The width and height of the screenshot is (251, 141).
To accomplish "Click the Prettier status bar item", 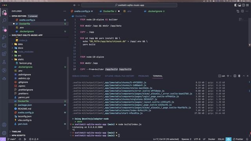I will click(x=238, y=139).
